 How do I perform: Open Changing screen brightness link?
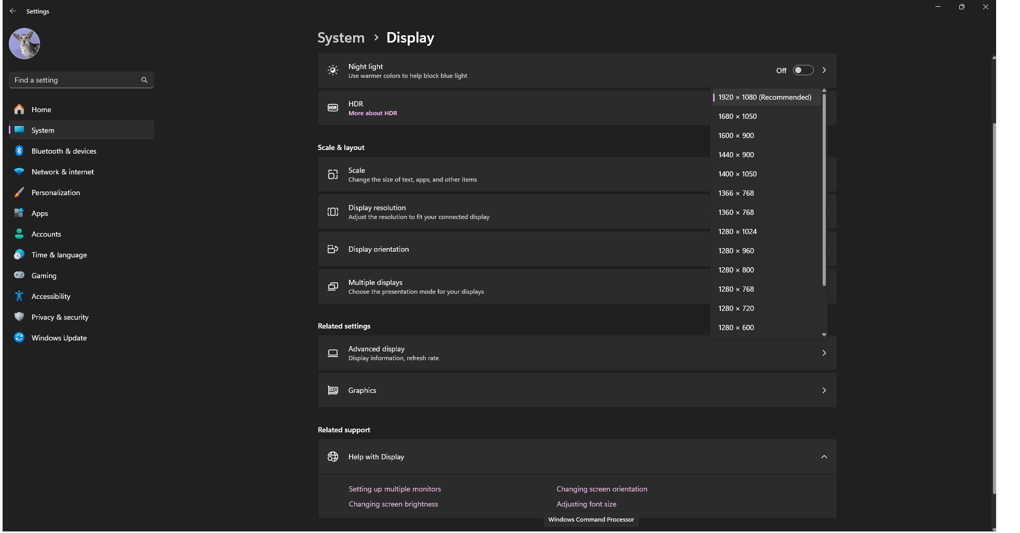pos(393,504)
